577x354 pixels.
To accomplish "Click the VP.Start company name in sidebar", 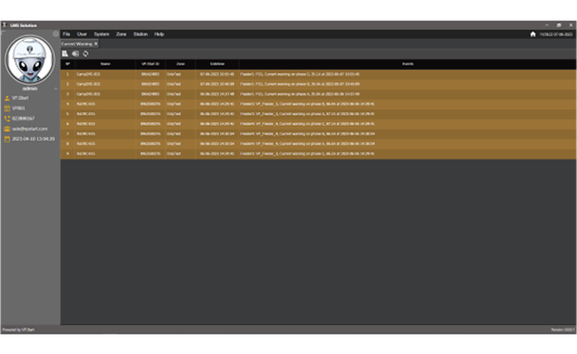I will [20, 99].
